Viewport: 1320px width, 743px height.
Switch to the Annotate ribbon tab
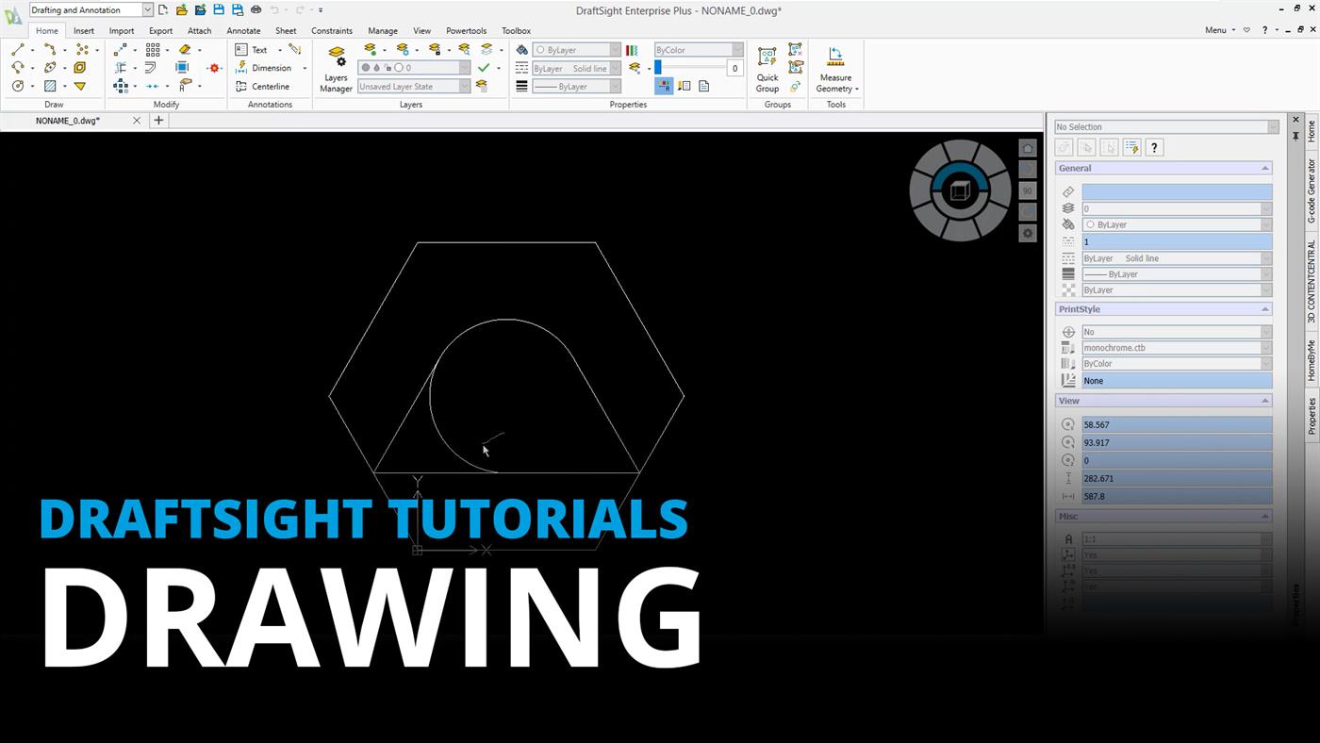pyautogui.click(x=243, y=30)
